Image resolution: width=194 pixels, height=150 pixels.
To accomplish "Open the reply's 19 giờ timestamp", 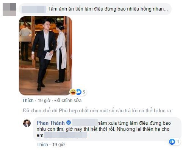I will pos(58,145).
